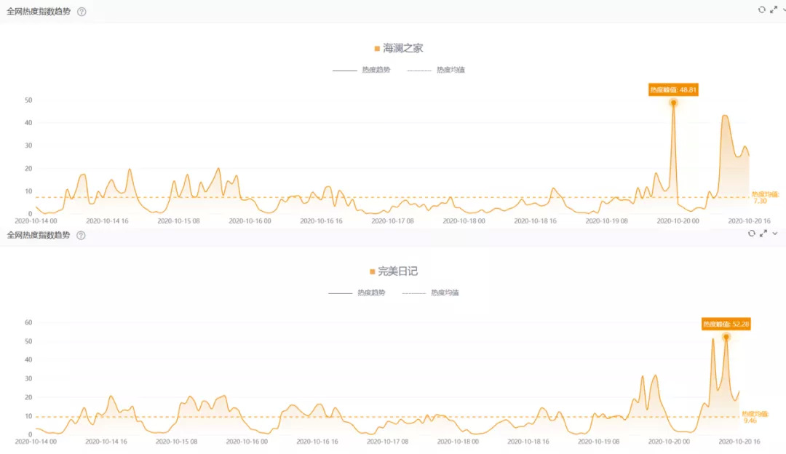Click the 热度峰值 48.81 peak marker
Image resolution: width=786 pixels, height=454 pixels.
click(x=673, y=103)
